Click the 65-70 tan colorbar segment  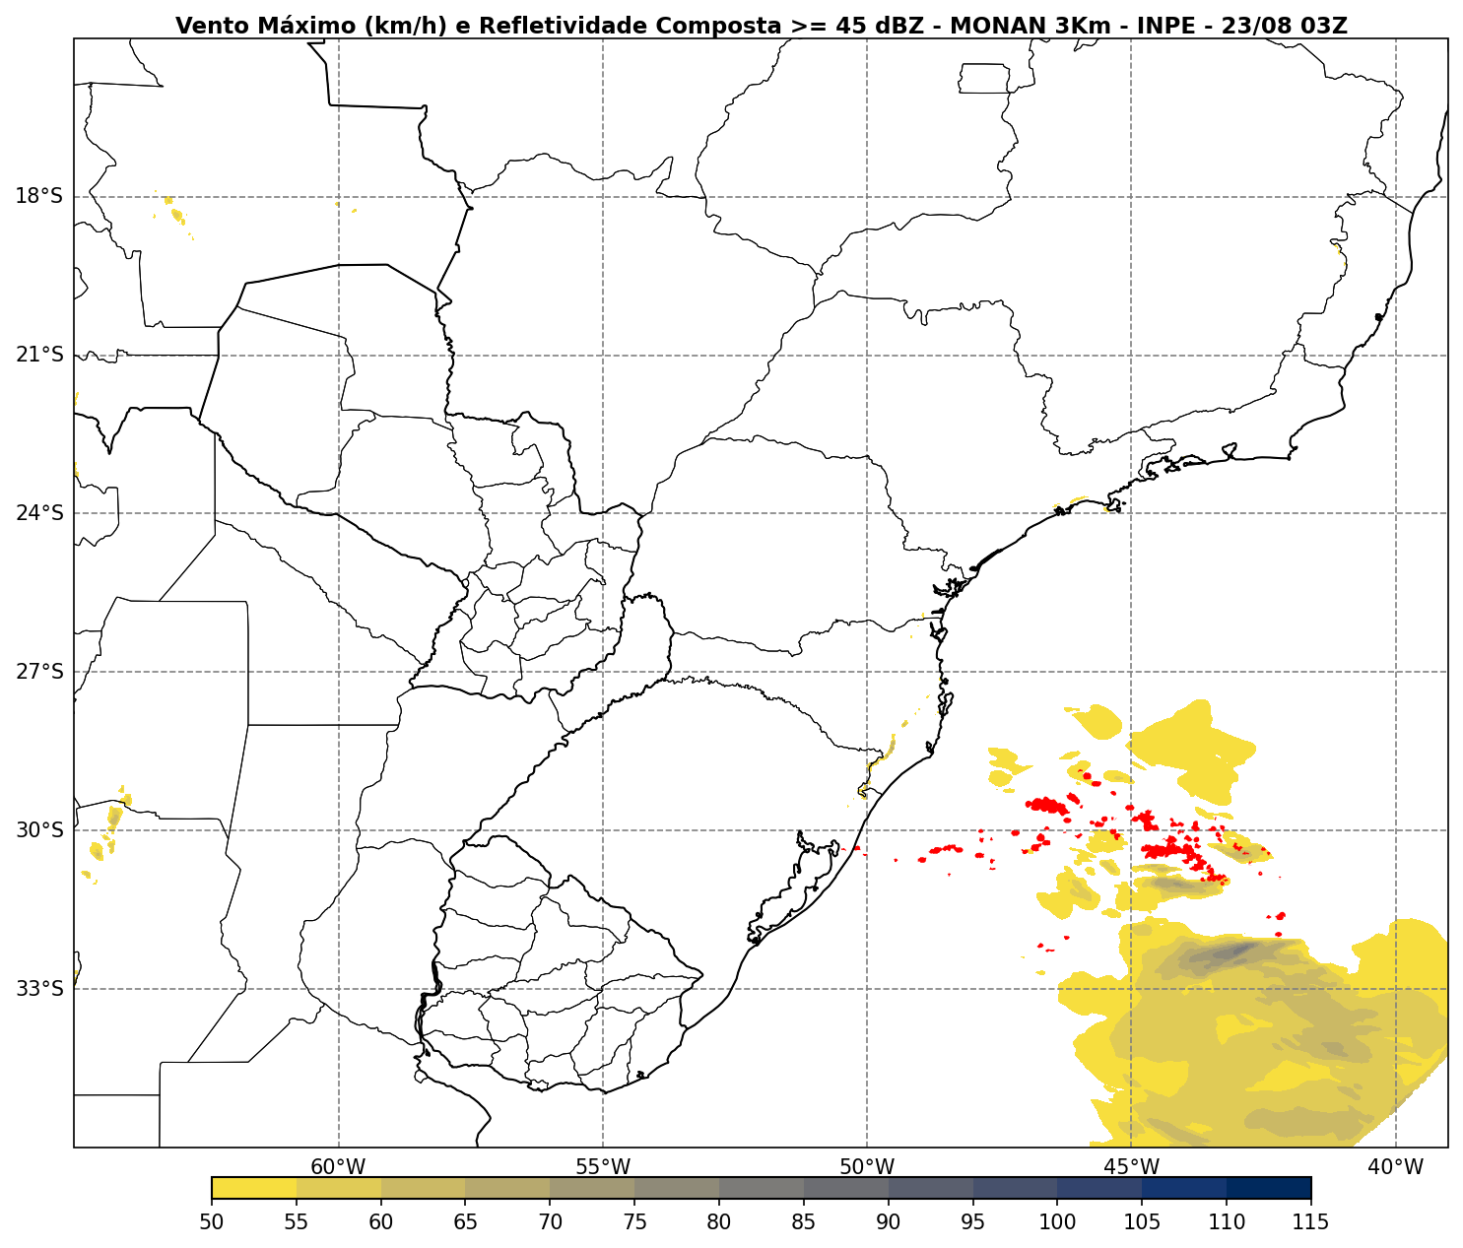pos(507,1187)
